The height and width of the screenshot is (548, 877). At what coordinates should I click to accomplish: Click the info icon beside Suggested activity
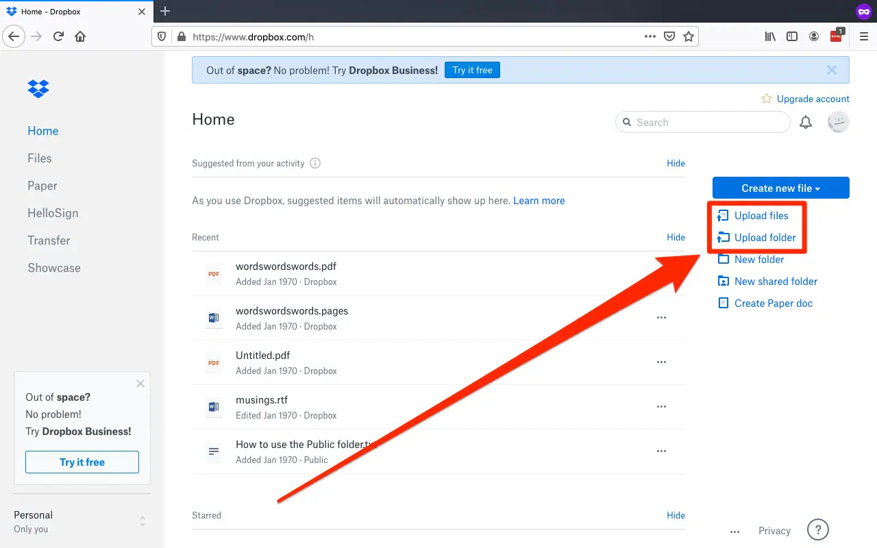click(x=315, y=164)
